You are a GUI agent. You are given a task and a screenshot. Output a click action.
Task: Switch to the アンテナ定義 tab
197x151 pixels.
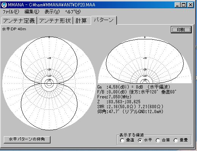[19, 20]
